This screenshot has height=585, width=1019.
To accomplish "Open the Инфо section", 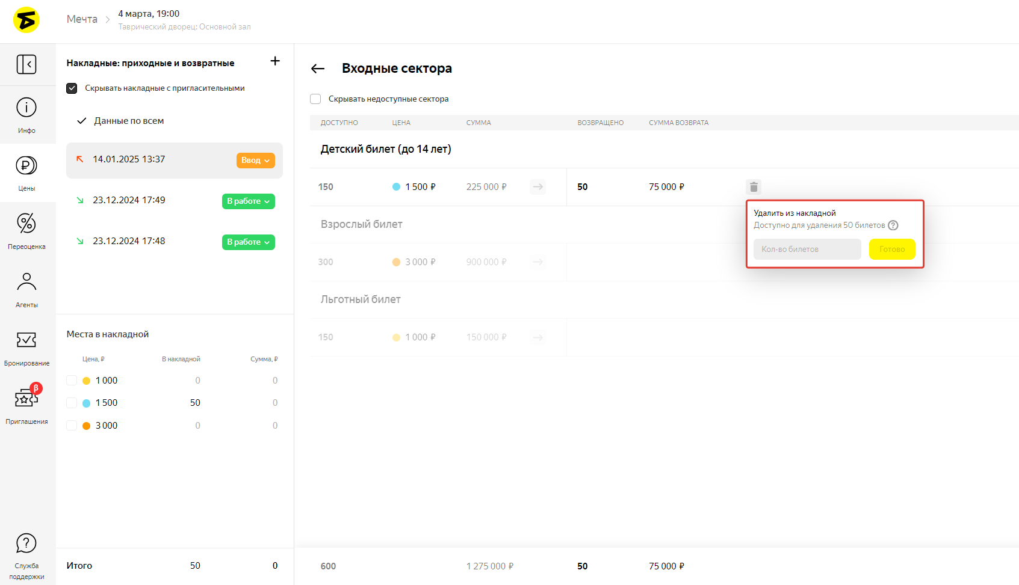I will [26, 115].
